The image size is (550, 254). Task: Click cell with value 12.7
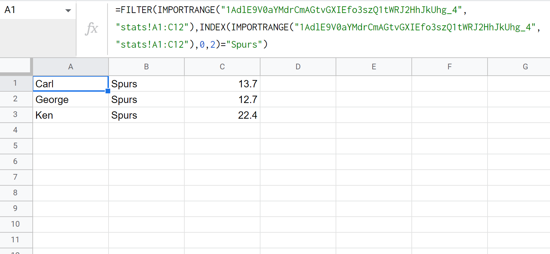coord(222,99)
